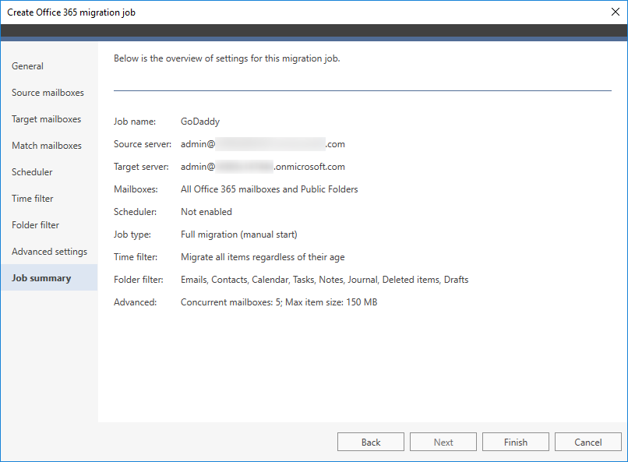Click the 'Job type:' label
The height and width of the screenshot is (462, 628).
(x=132, y=235)
